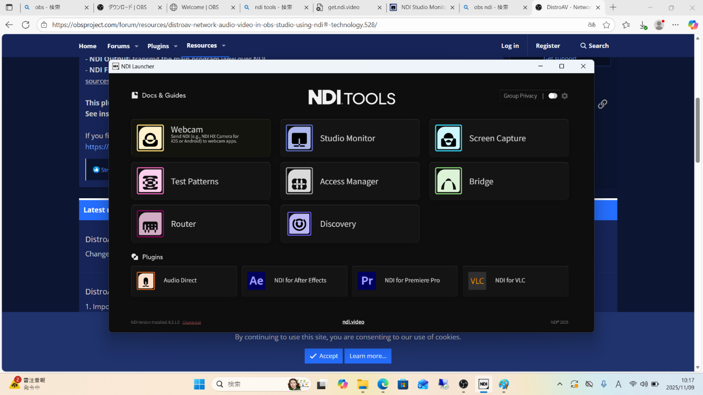This screenshot has height=395, width=703.
Task: Switch to the "ダウンロード | OBS" tab
Action: (130, 8)
